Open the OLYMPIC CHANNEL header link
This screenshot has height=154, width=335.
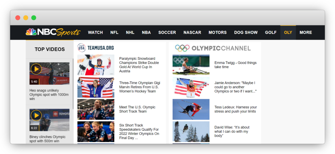click(221, 48)
